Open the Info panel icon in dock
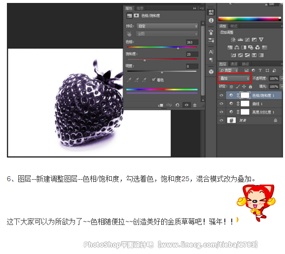 coord(211,20)
